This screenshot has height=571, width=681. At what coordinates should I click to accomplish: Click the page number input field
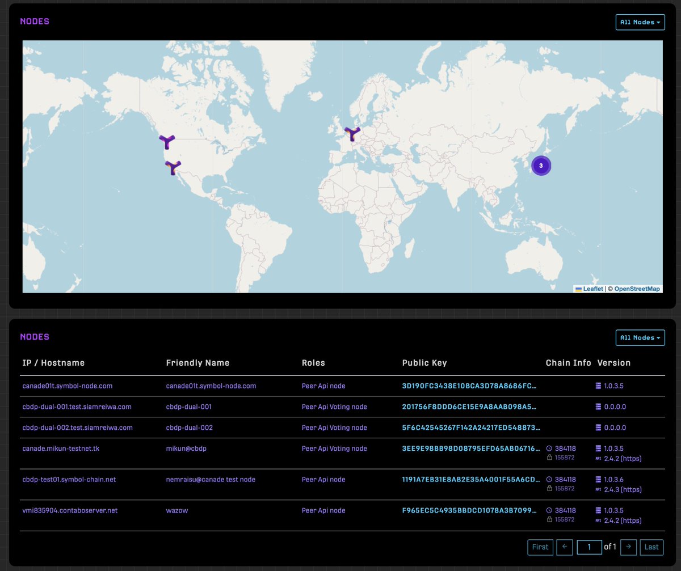tap(589, 547)
